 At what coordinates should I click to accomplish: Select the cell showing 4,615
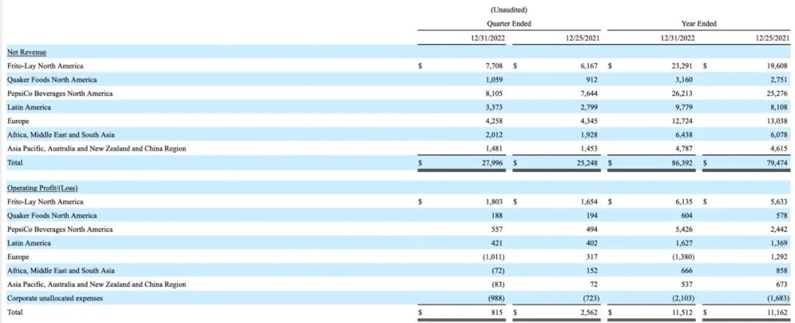780,149
